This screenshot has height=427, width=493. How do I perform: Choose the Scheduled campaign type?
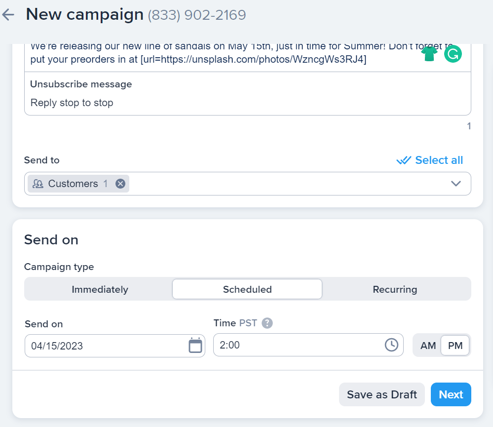247,289
